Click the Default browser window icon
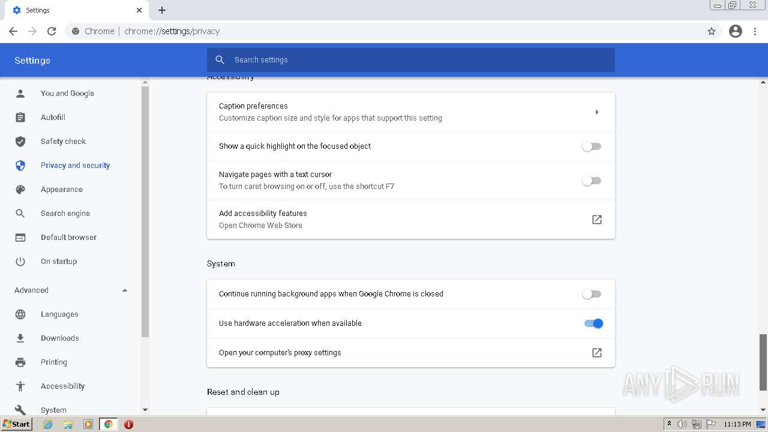This screenshot has height=432, width=768. (x=20, y=238)
